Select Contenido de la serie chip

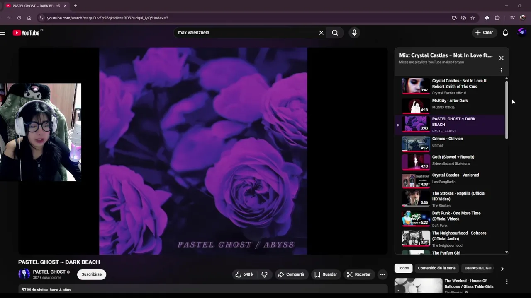pos(436,268)
